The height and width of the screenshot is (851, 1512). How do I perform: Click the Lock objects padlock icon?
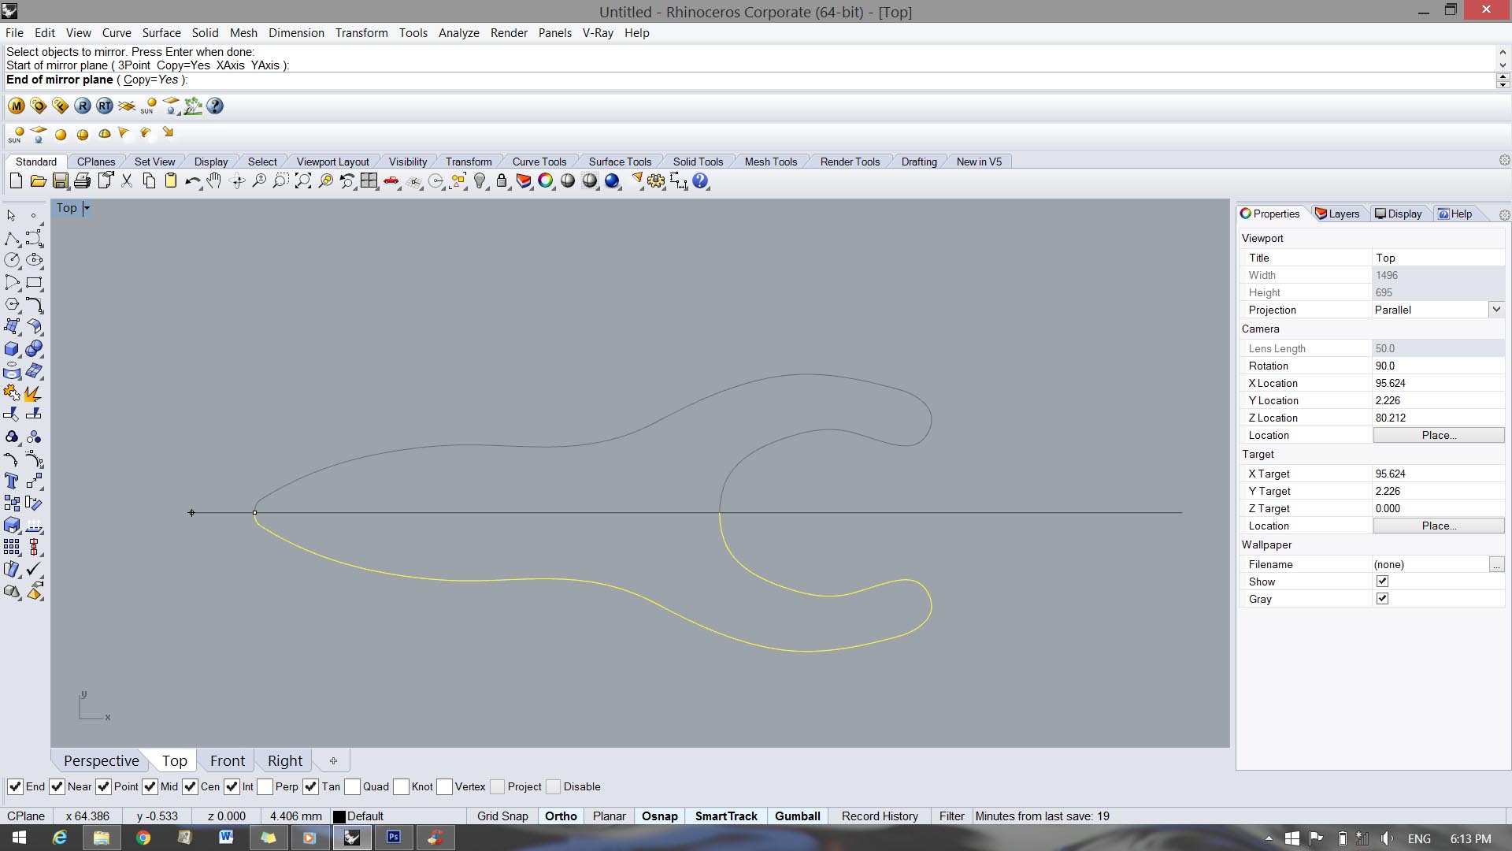(502, 181)
